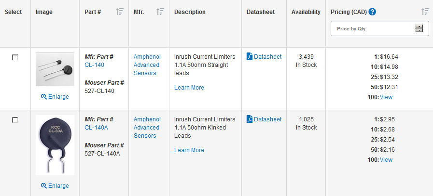The width and height of the screenshot is (433, 196).
Task: Select checkbox for CL-140A row
Action: [x=15, y=120]
